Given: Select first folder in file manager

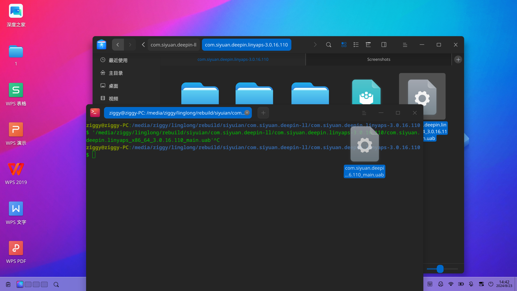Looking at the screenshot, I should [x=200, y=93].
